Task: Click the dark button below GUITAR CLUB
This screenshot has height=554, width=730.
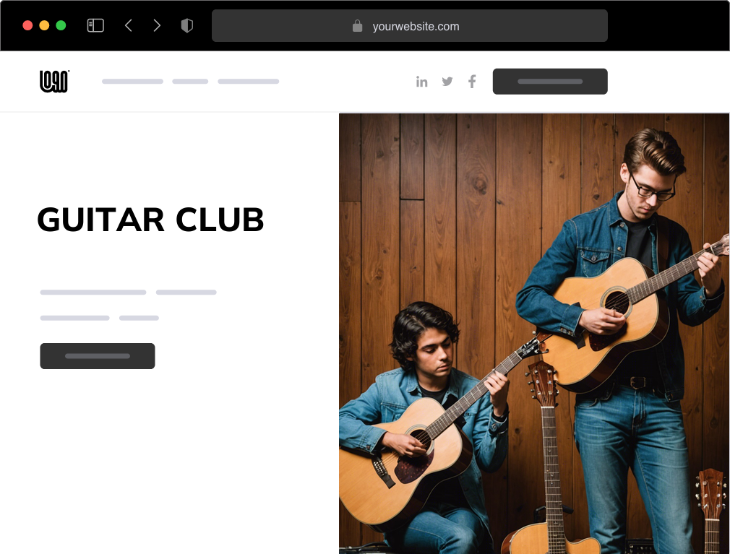Action: 98,356
